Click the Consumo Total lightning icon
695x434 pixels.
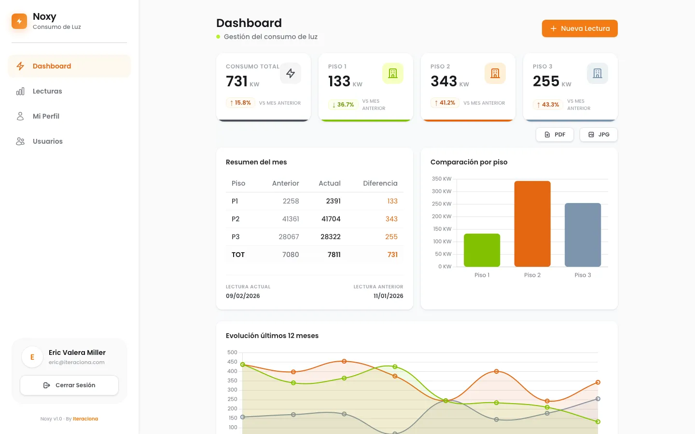pos(291,73)
